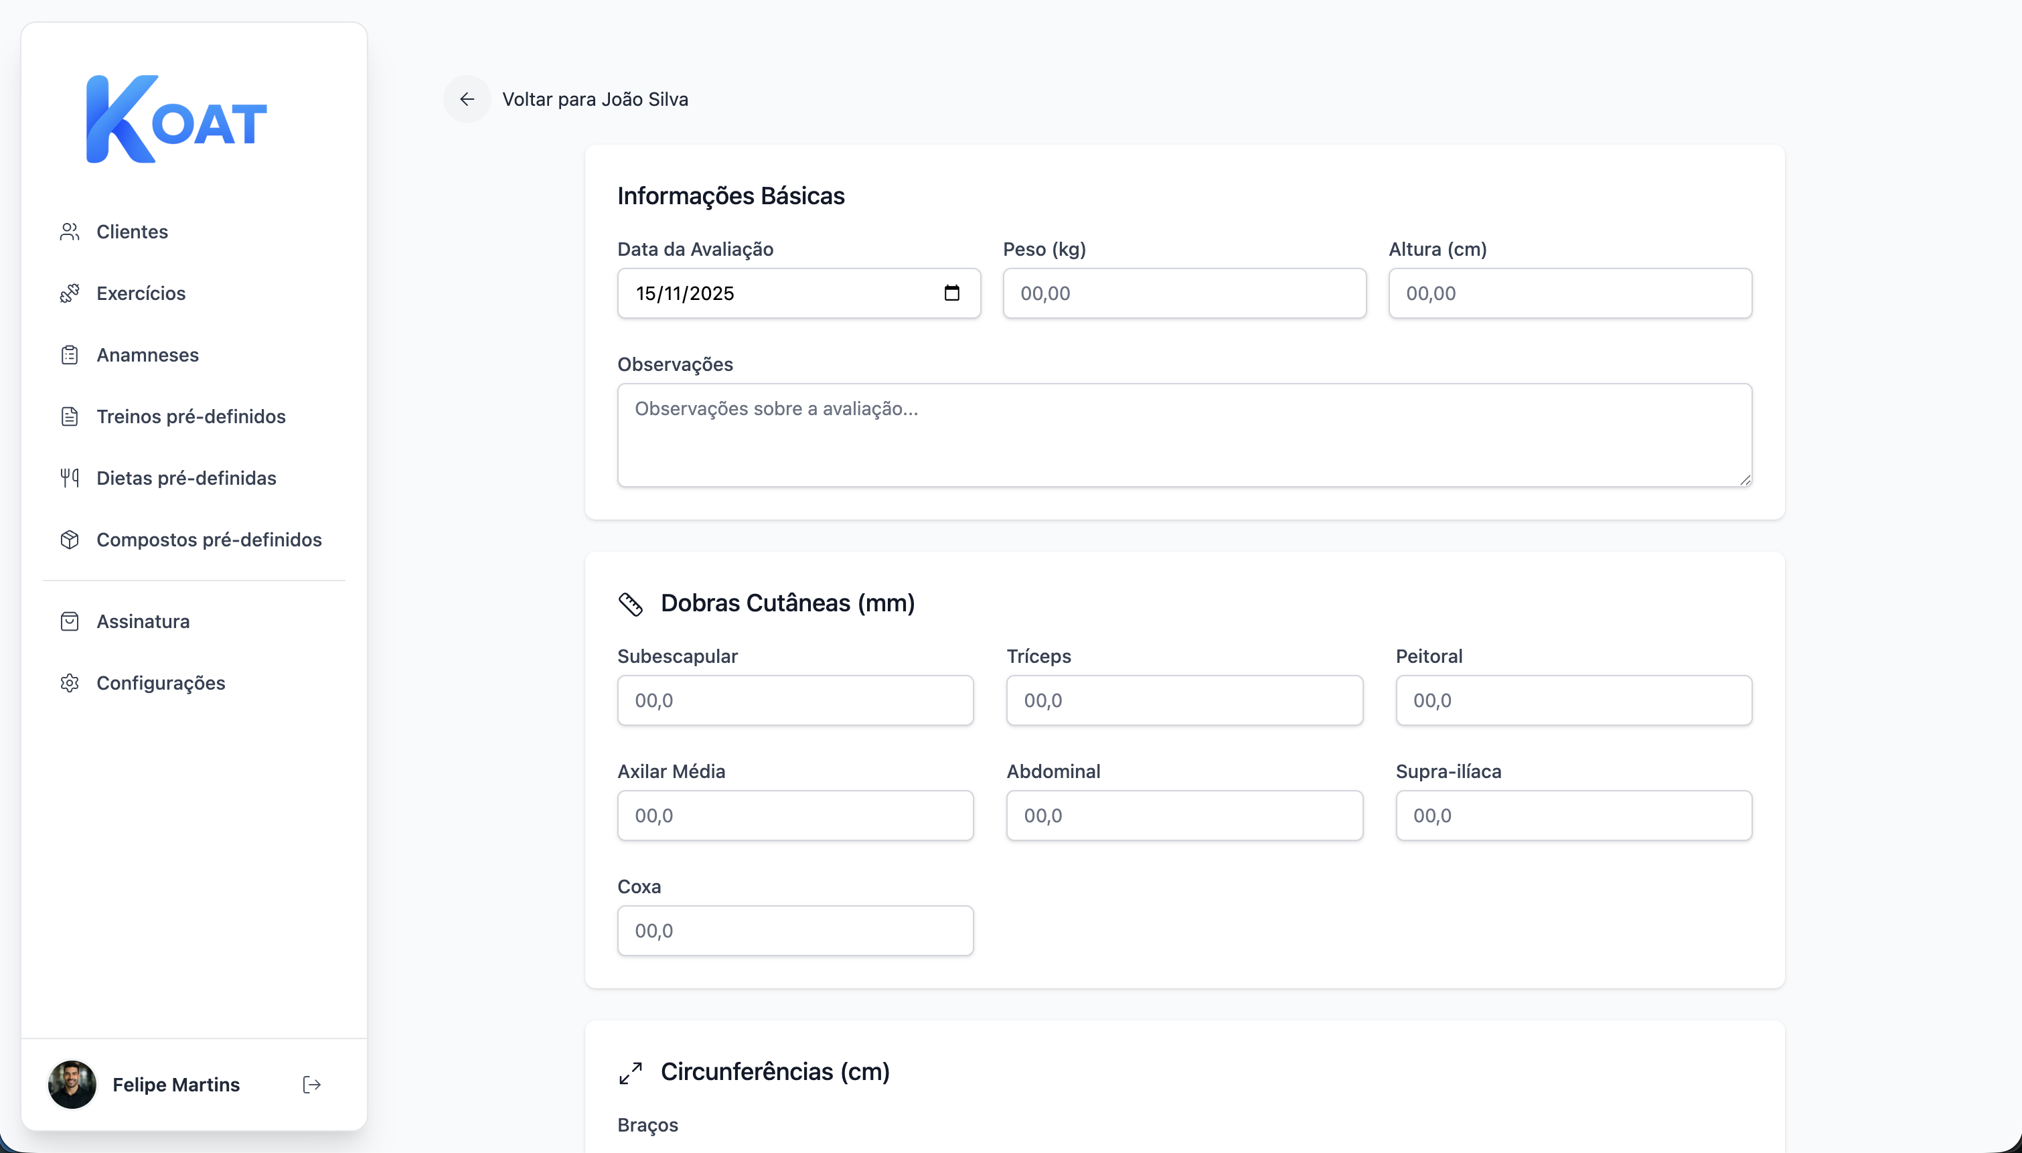Click the Dietas utensils icon
This screenshot has width=2022, height=1153.
tap(70, 477)
